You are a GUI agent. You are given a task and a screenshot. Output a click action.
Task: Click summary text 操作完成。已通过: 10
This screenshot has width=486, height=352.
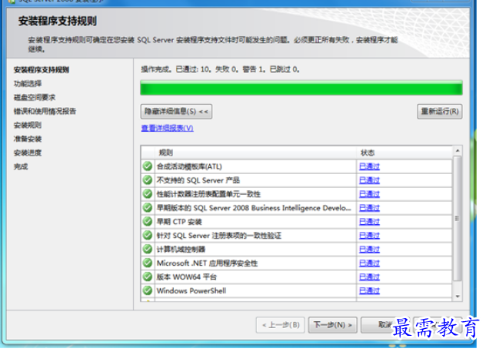[176, 69]
